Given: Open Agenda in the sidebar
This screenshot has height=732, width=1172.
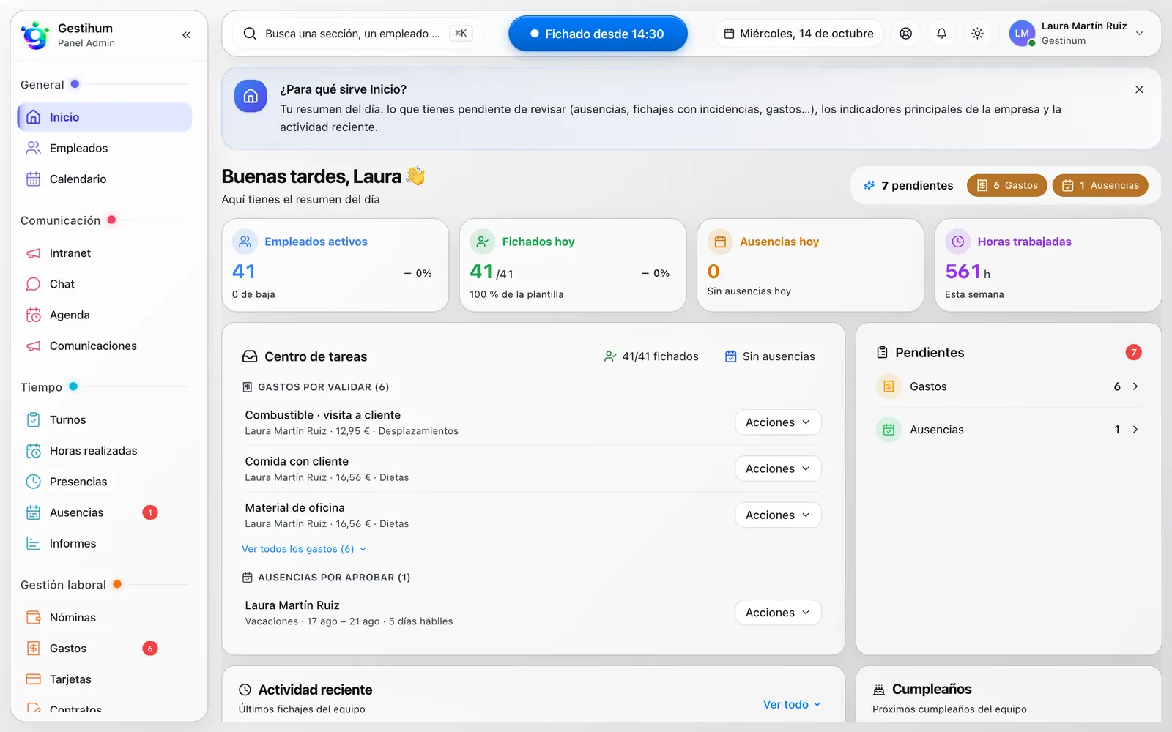Looking at the screenshot, I should [x=105, y=315].
